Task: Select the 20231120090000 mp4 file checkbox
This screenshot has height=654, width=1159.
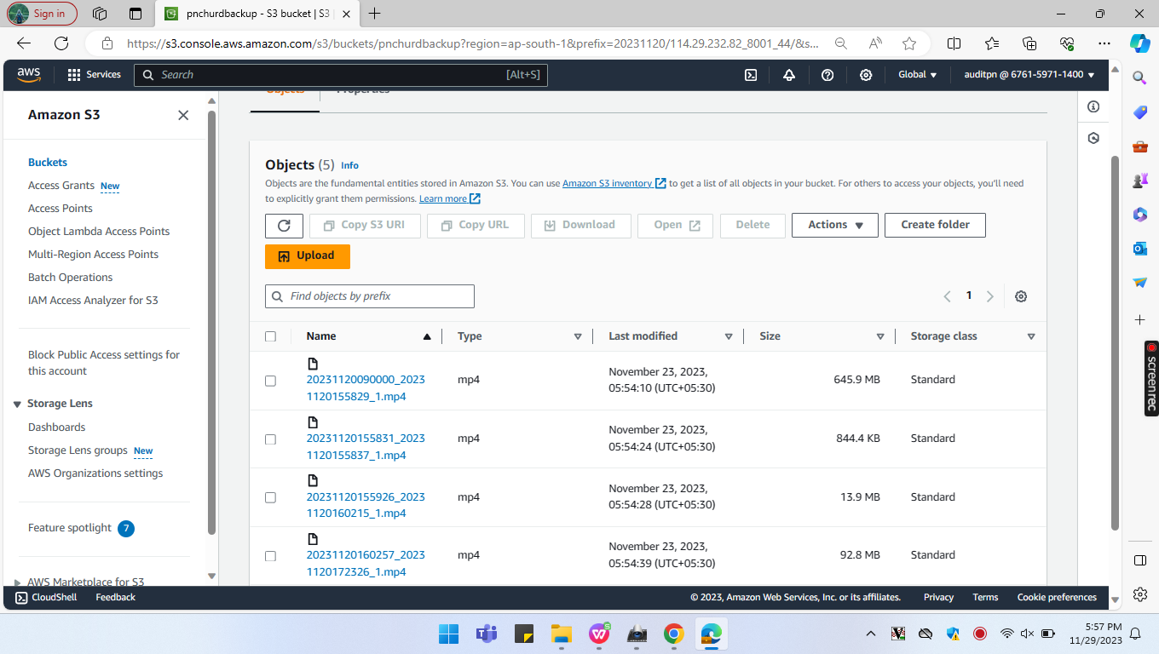Action: [270, 381]
